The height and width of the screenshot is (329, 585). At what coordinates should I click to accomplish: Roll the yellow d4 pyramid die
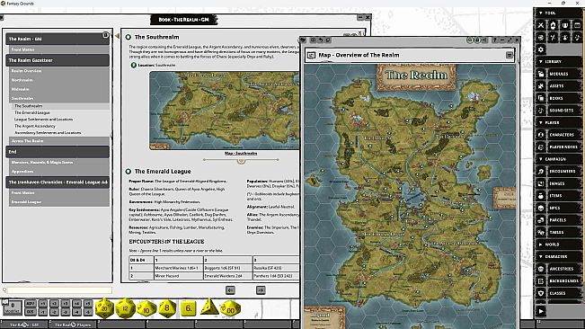pyautogui.click(x=208, y=307)
